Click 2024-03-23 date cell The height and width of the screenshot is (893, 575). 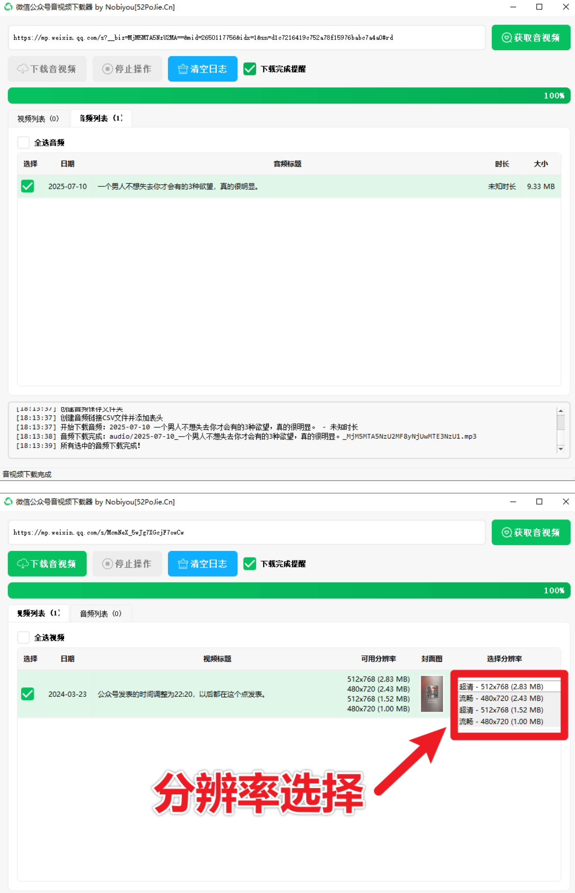[x=68, y=694]
